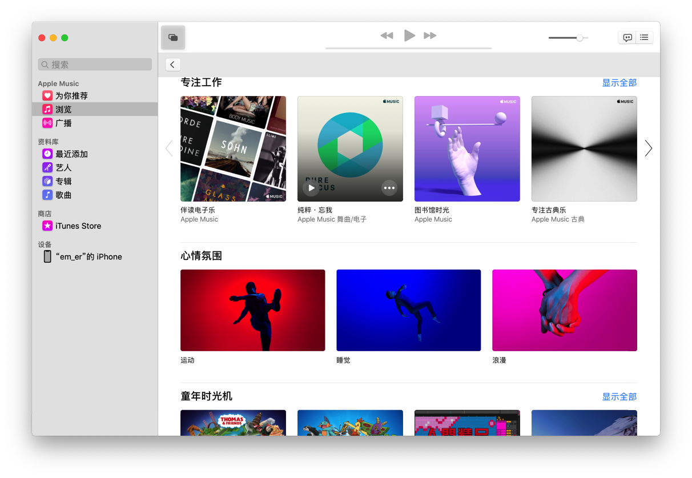
Task: Focus the 搜索 search field
Action: coord(95,65)
